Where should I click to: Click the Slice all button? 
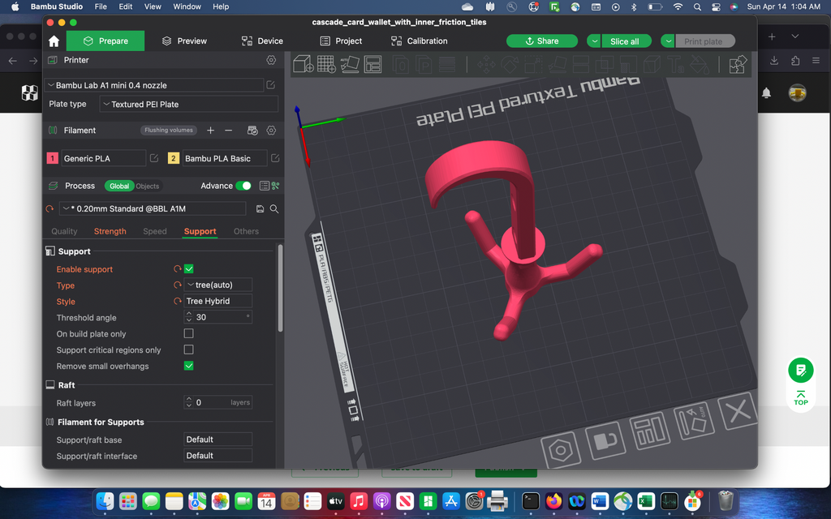coord(624,41)
